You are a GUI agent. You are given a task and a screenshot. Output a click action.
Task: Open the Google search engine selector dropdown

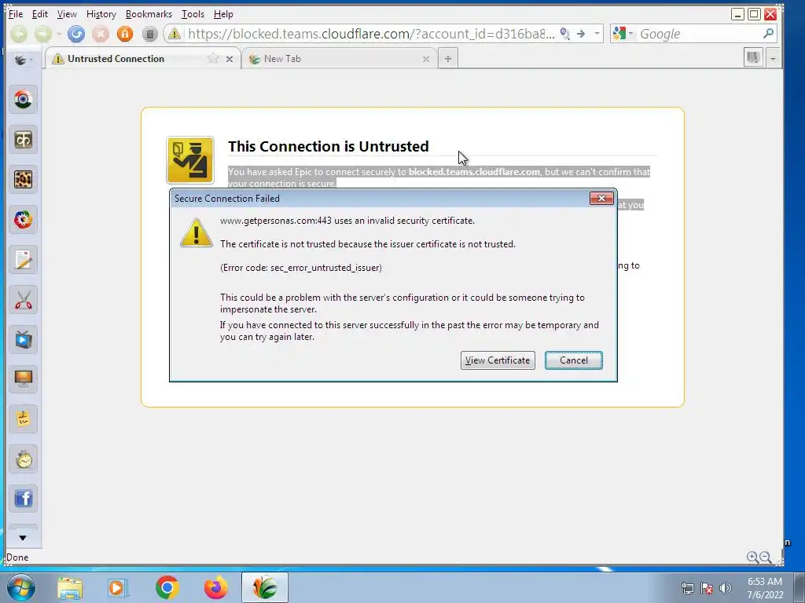[623, 34]
